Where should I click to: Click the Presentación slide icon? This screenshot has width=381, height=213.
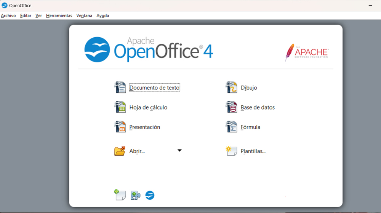120,127
